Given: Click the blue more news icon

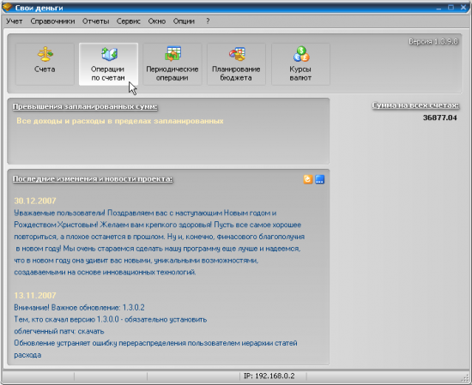Looking at the screenshot, I should 320,179.
